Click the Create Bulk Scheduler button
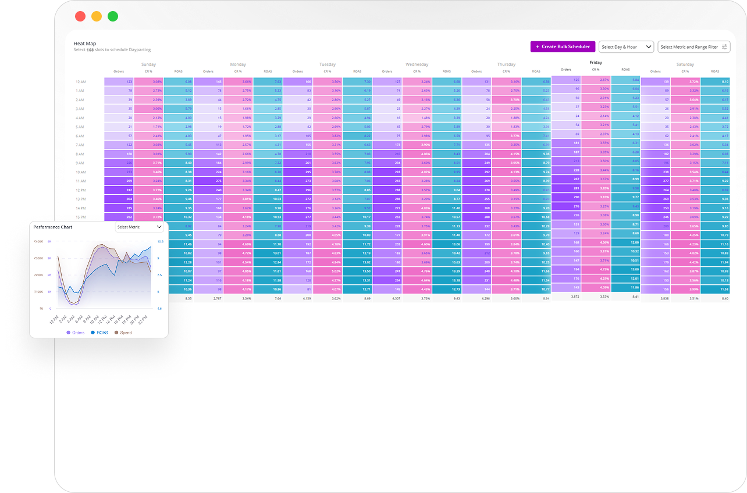This screenshot has width=747, height=493. click(562, 47)
